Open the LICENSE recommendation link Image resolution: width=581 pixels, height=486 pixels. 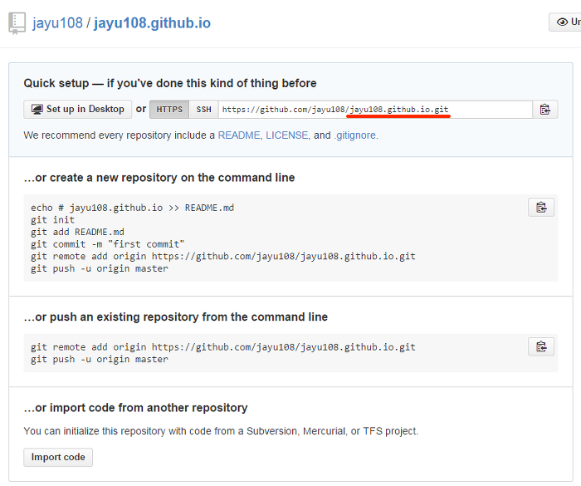(x=287, y=135)
